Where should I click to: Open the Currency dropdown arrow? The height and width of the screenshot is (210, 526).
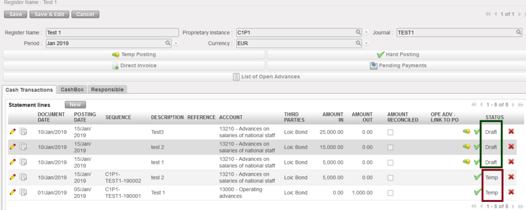(x=366, y=44)
